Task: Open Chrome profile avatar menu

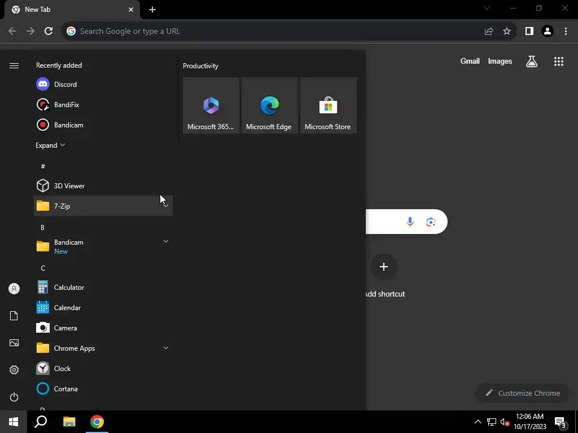Action: coord(548,32)
